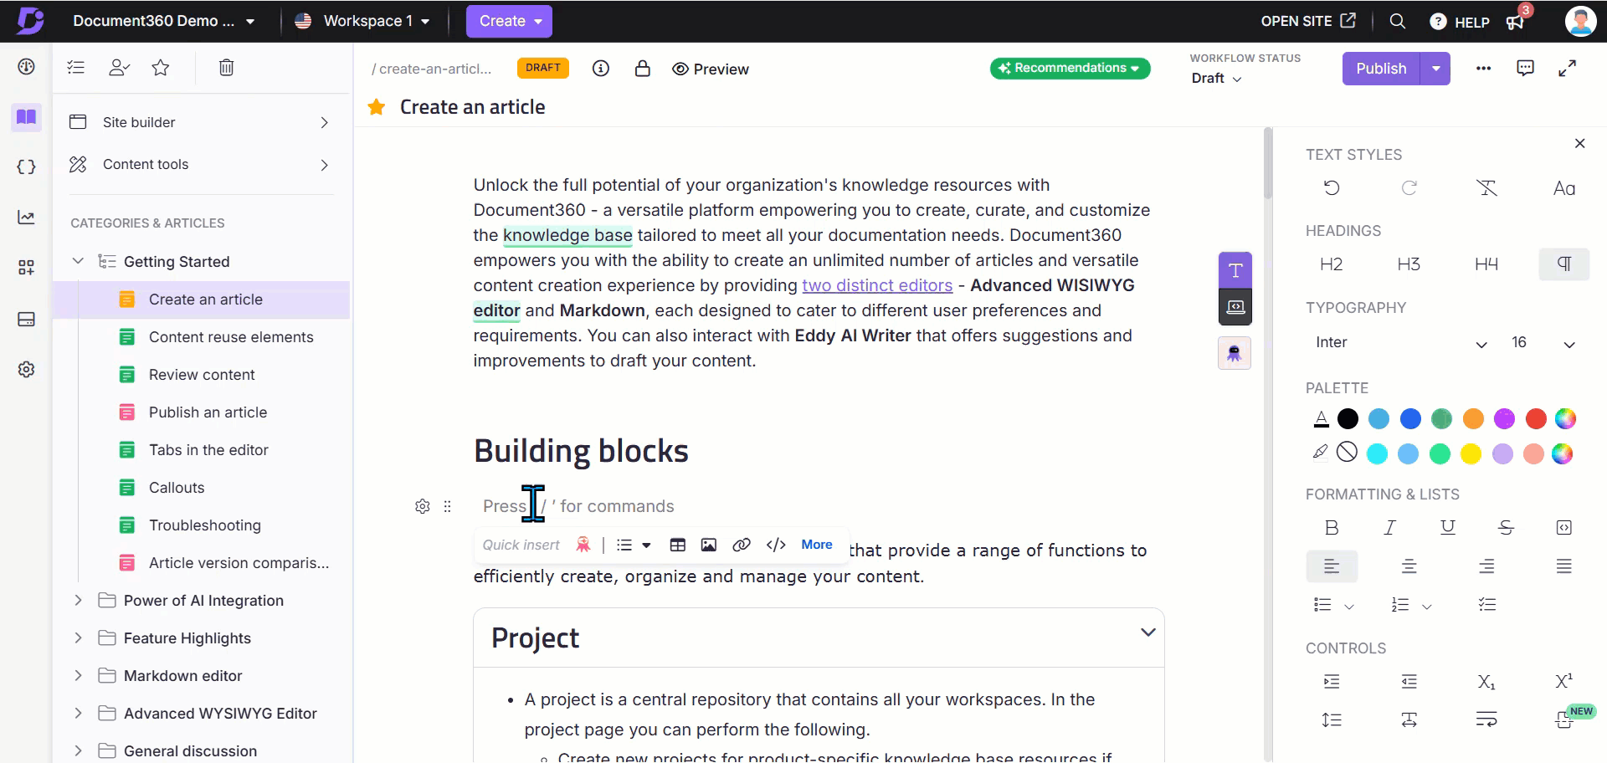Click the Undo arrow in Text Styles

click(x=1332, y=188)
